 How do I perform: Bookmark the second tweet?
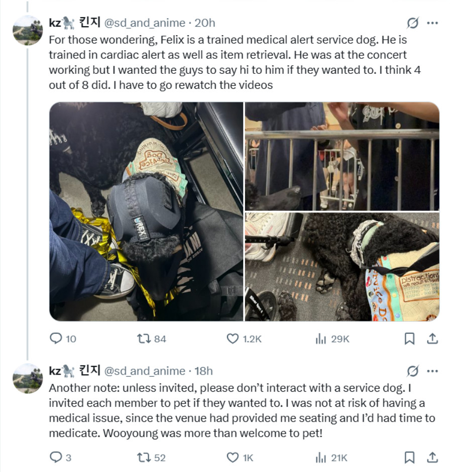[x=409, y=457]
